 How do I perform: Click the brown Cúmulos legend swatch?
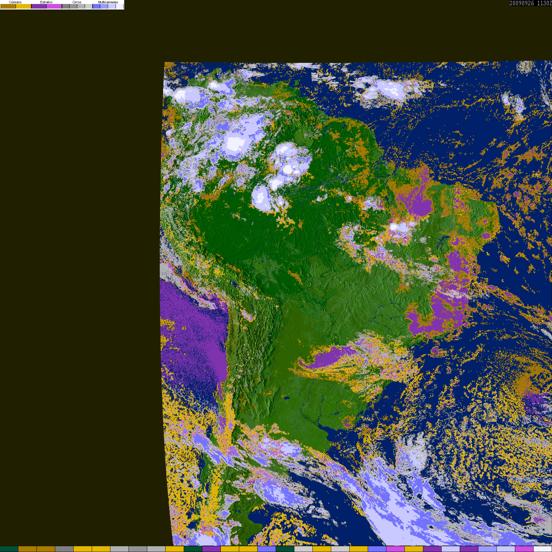click(8, 6)
